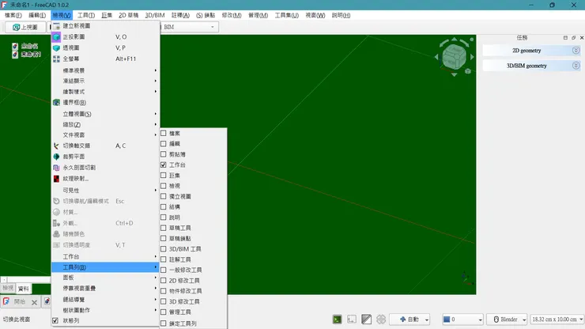Click the 上視圖 top view button
The width and height of the screenshot is (585, 329).
(25, 27)
